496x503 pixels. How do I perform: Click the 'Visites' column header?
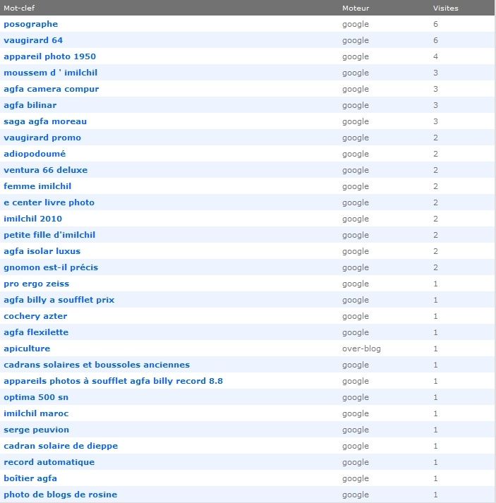point(445,8)
